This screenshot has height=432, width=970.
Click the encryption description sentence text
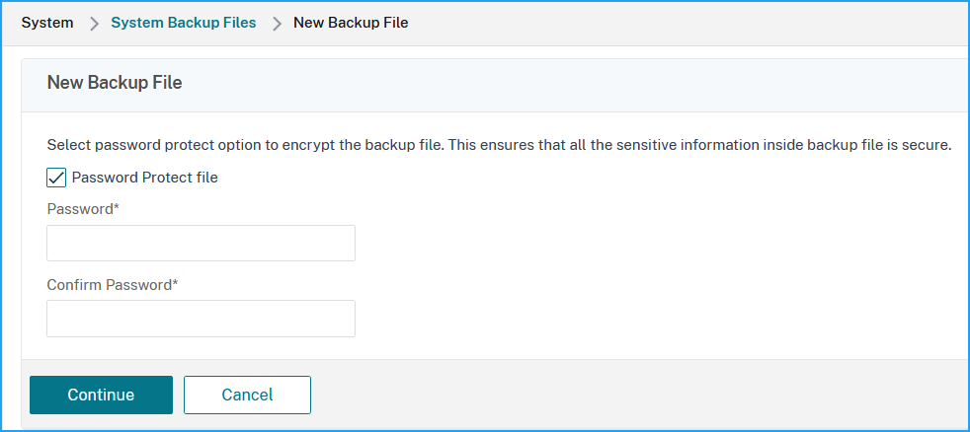[499, 146]
